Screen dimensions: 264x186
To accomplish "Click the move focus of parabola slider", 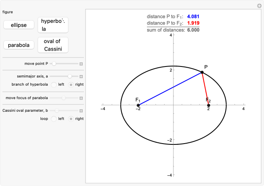I will [x=64, y=98].
